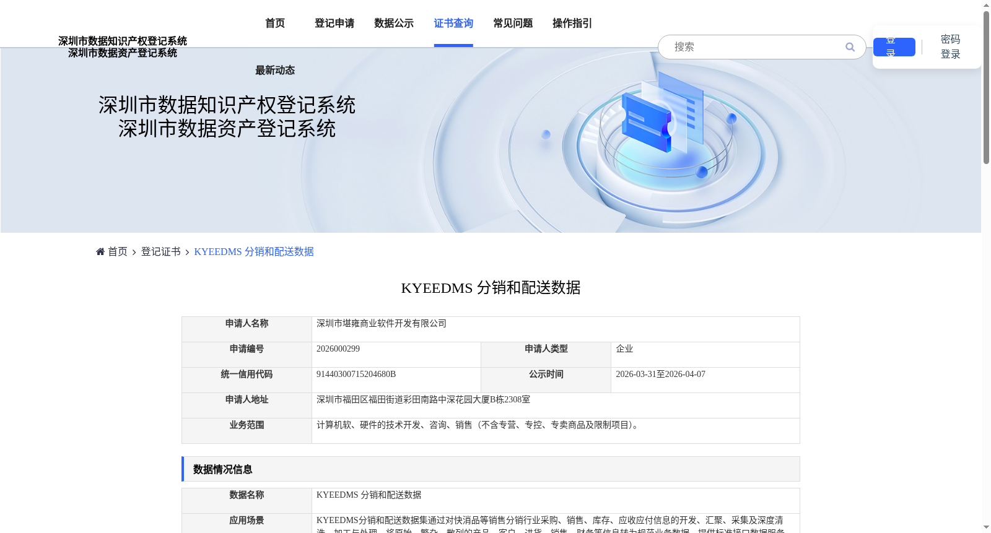Image resolution: width=991 pixels, height=533 pixels.
Task: Click the site logo title text
Action: point(123,47)
